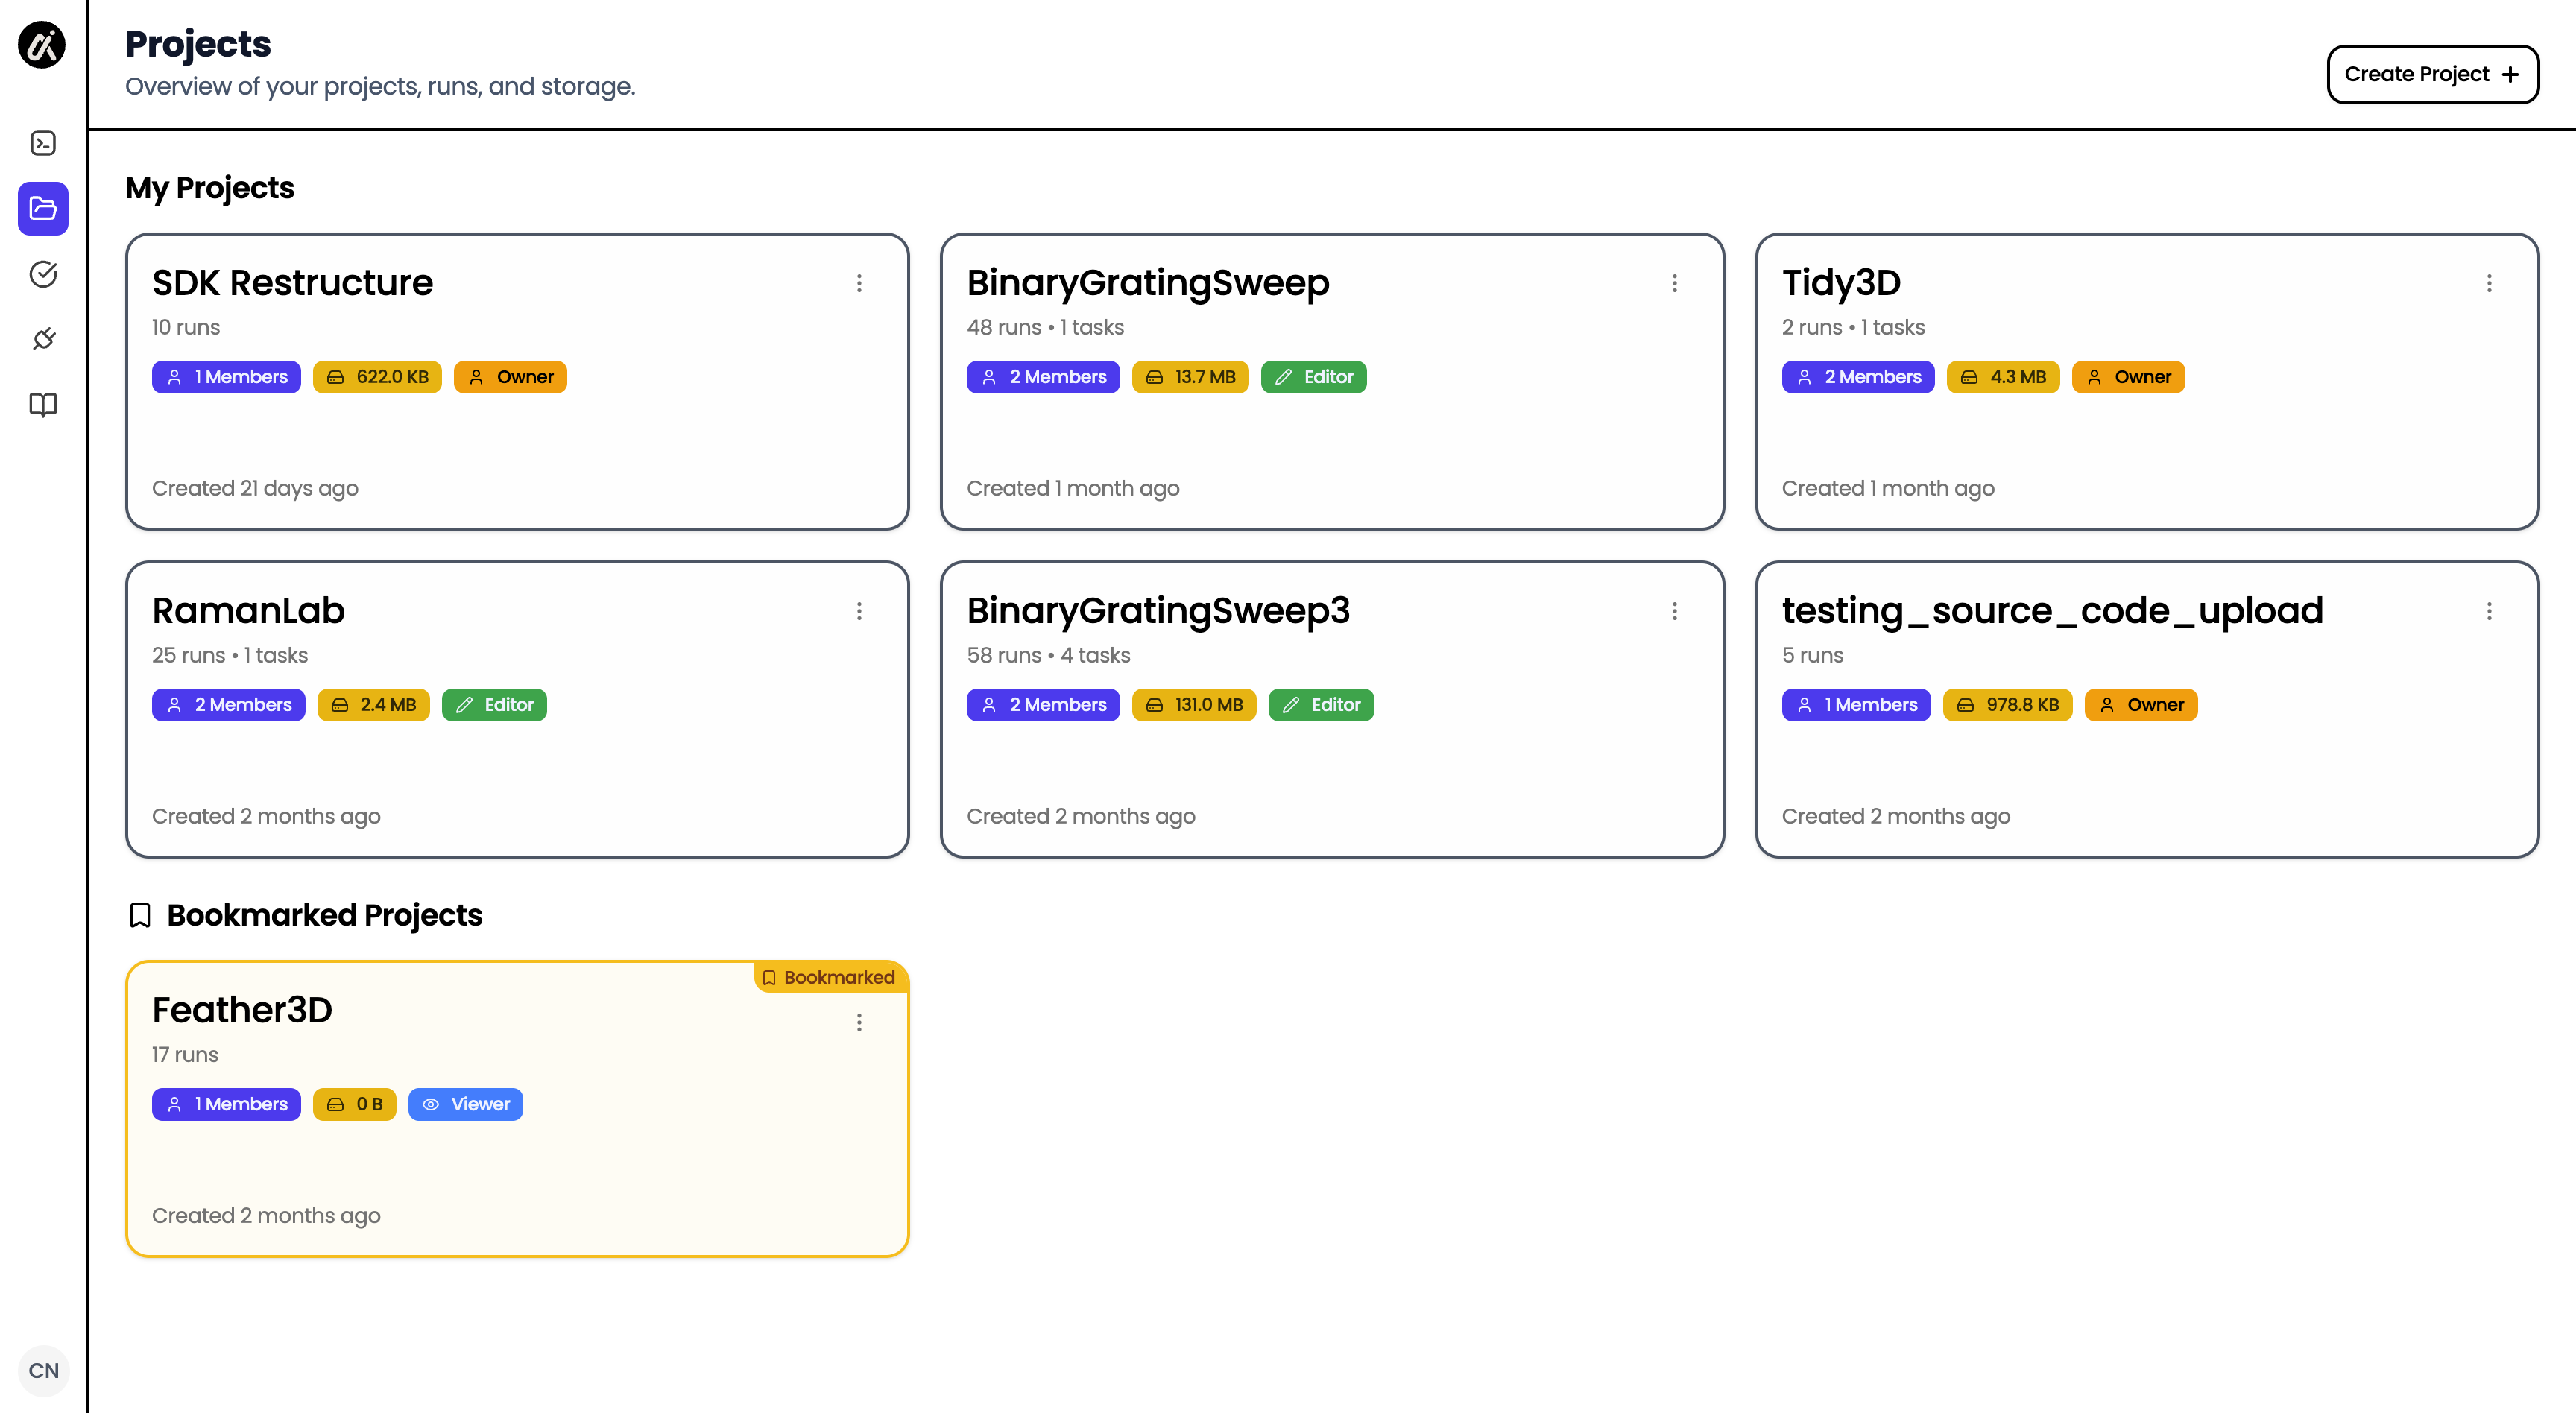Open the terminal icon in sidebar

coord(43,143)
